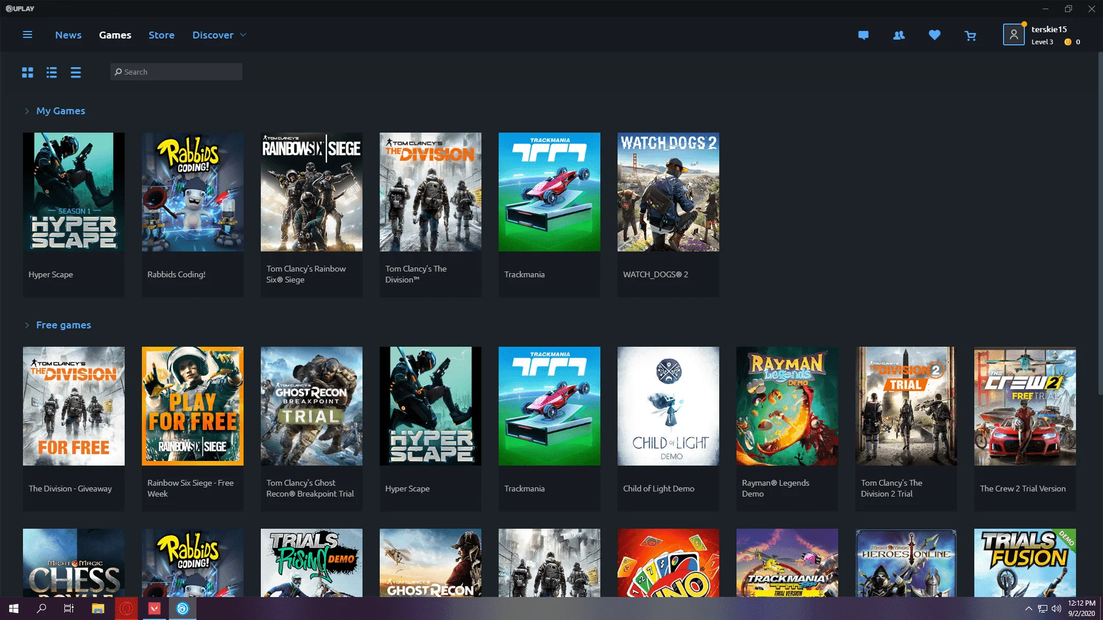Show hidden system tray icons

tap(1028, 609)
